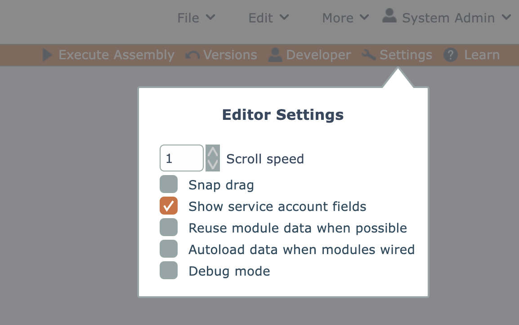Click the Execute Assembly play icon
519x325 pixels.
click(47, 55)
